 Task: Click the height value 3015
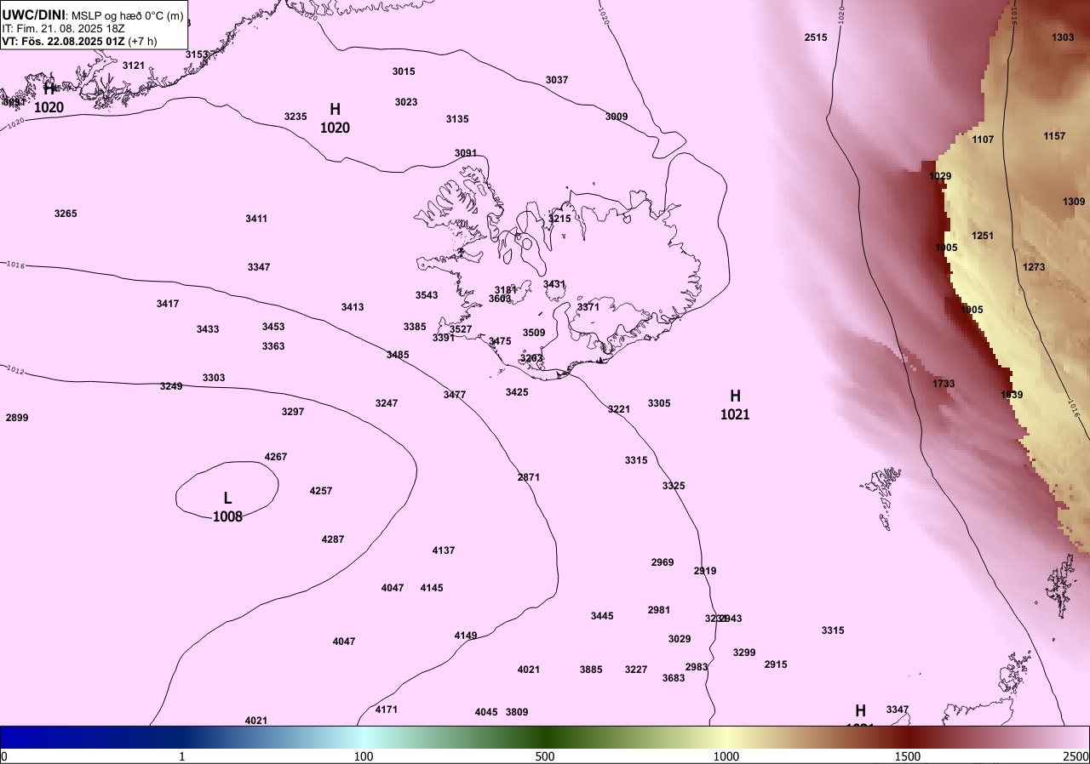point(404,71)
